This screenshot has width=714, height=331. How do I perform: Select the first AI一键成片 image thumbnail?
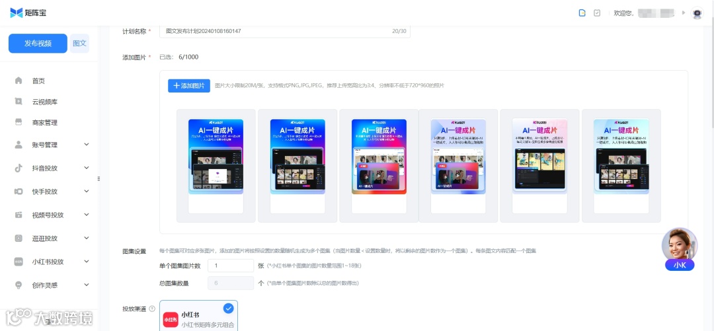[x=216, y=166]
